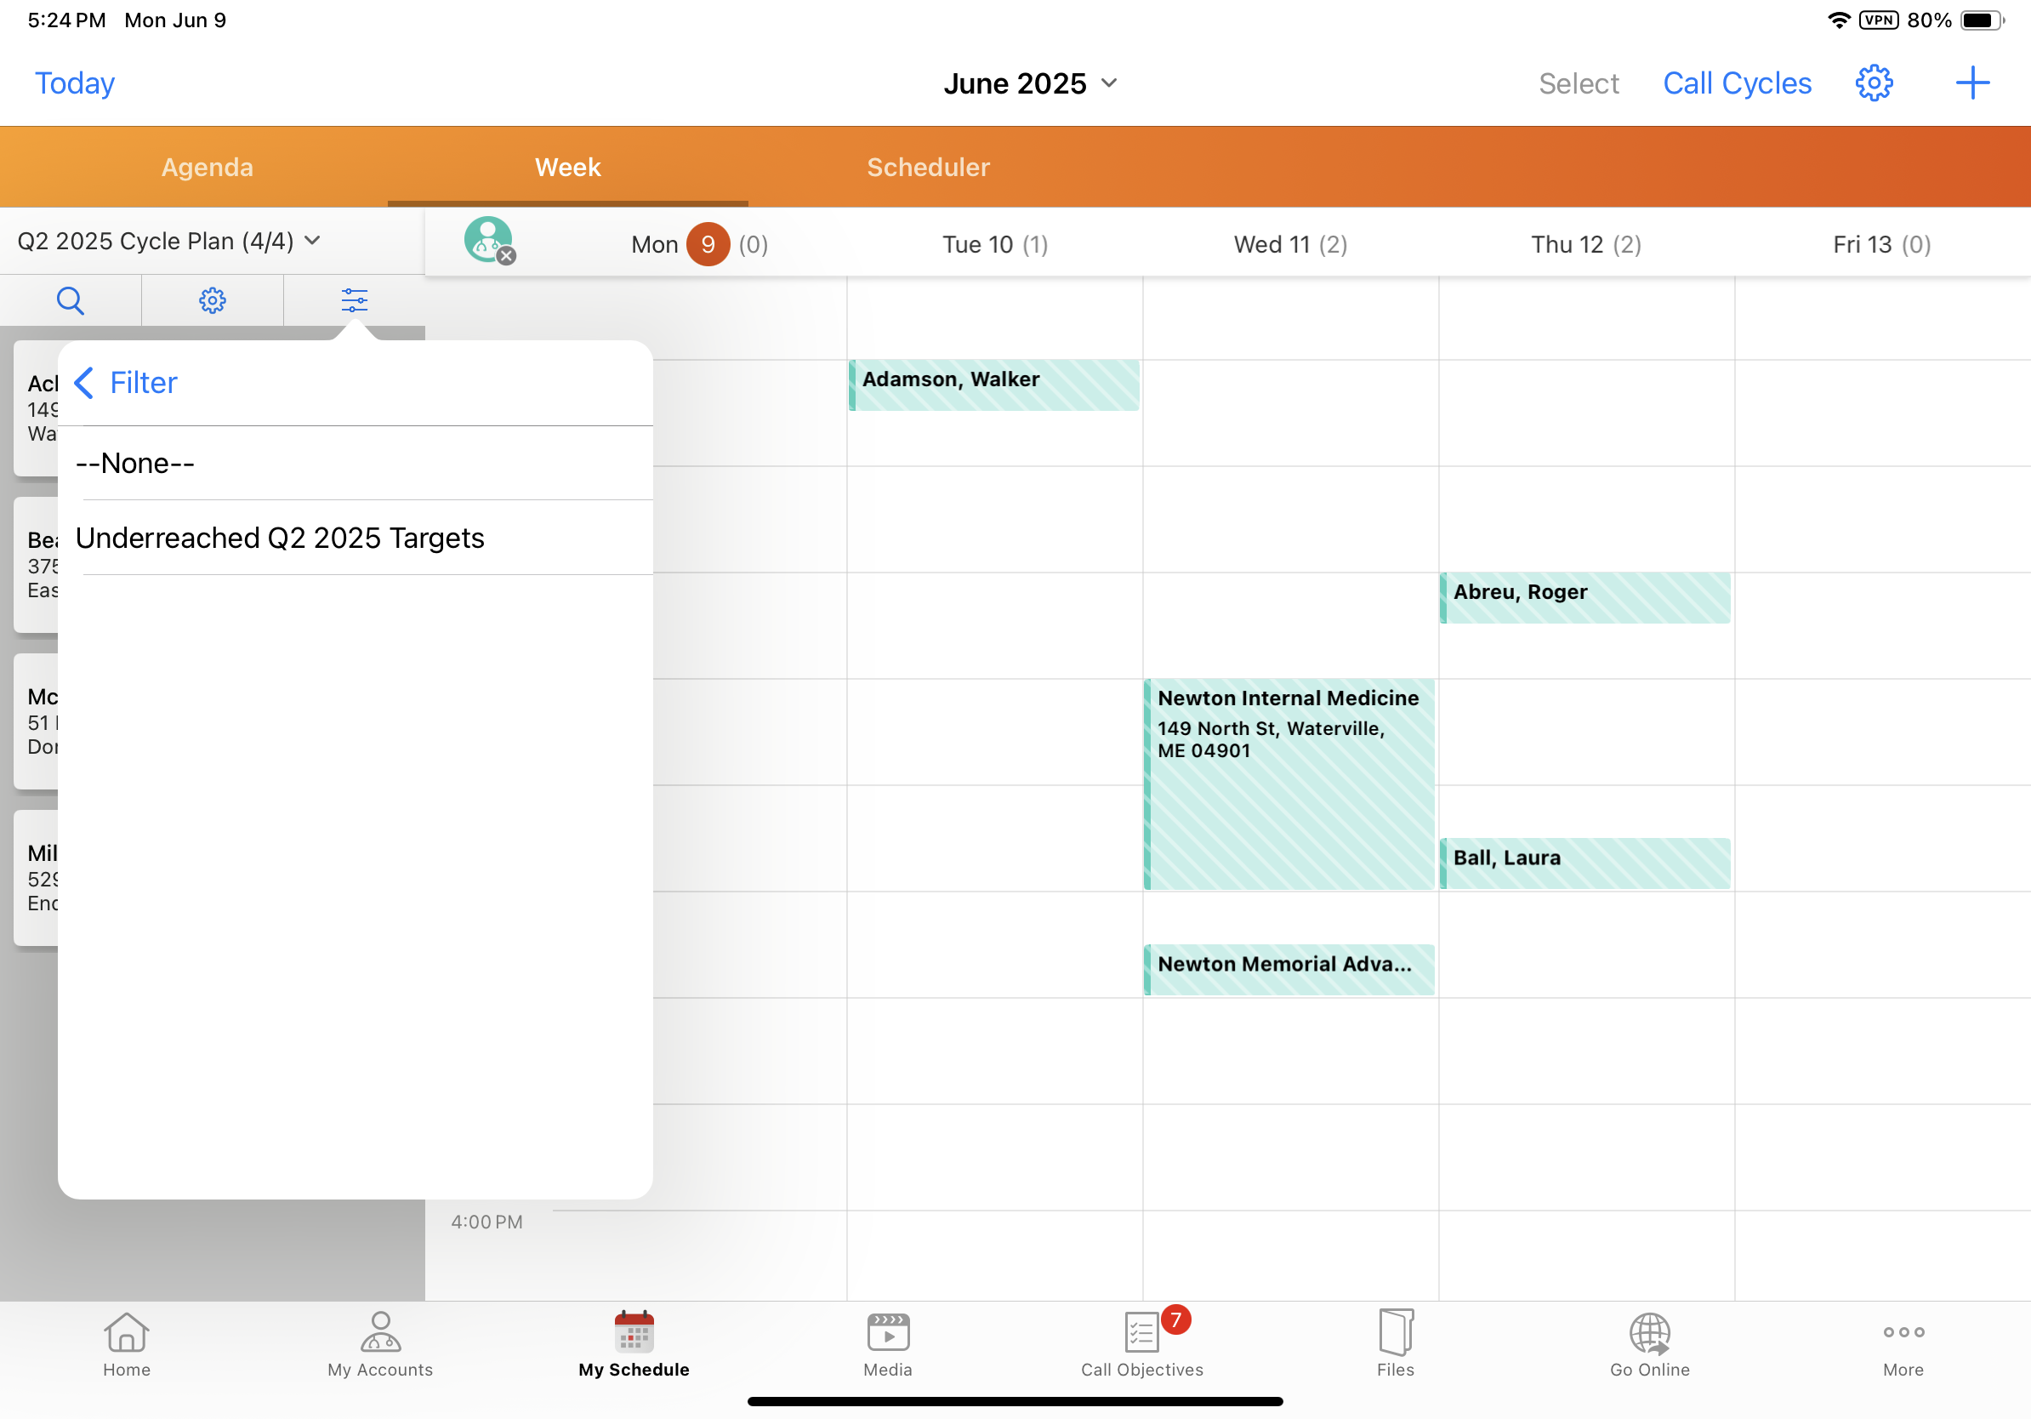Image resolution: width=2031 pixels, height=1419 pixels.
Task: Open the cycle plan panel gear settings
Action: [213, 301]
